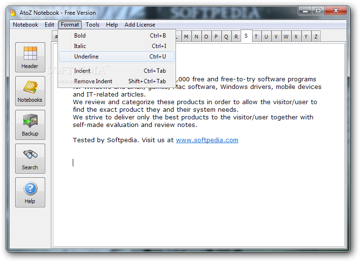Click the line starting 'find the exact product'
Viewport: 360px width, 262px height.
click(x=156, y=109)
